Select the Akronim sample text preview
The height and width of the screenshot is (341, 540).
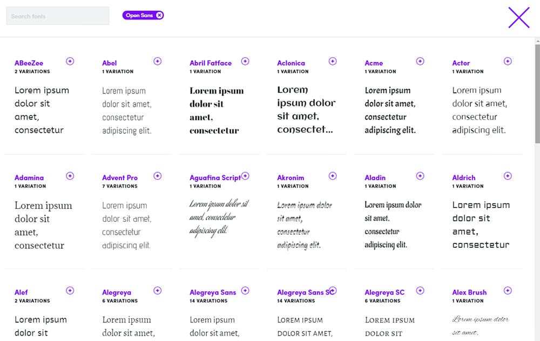(305, 225)
